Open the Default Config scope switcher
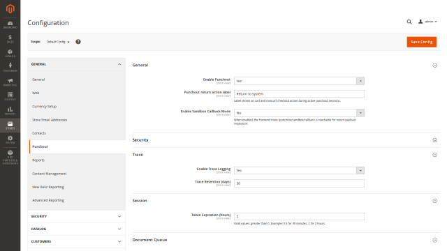Image resolution: width=447 pixels, height=251 pixels. click(58, 42)
